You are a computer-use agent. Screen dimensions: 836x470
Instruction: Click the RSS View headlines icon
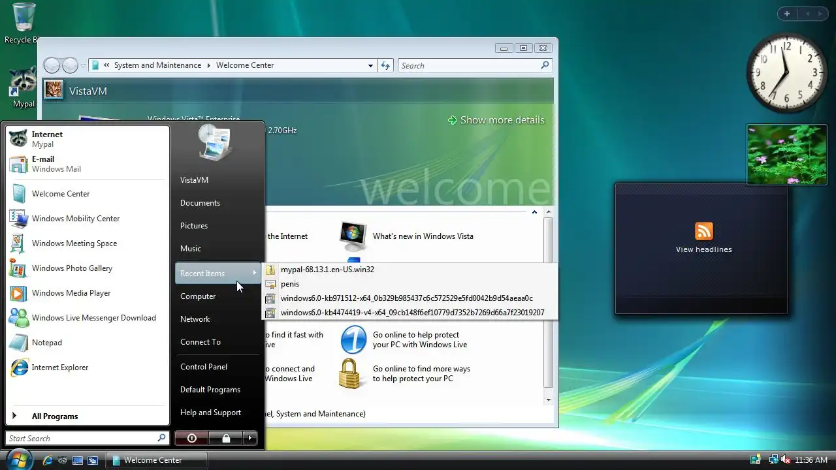[x=703, y=231]
